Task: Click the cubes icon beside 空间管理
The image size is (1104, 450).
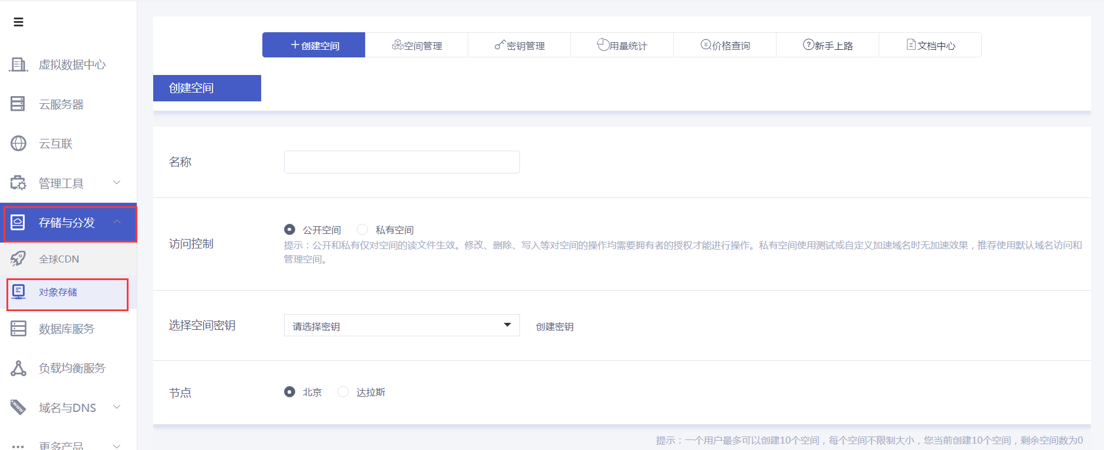Action: pyautogui.click(x=397, y=45)
